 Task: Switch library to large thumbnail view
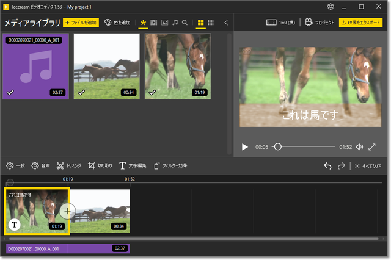click(200, 23)
